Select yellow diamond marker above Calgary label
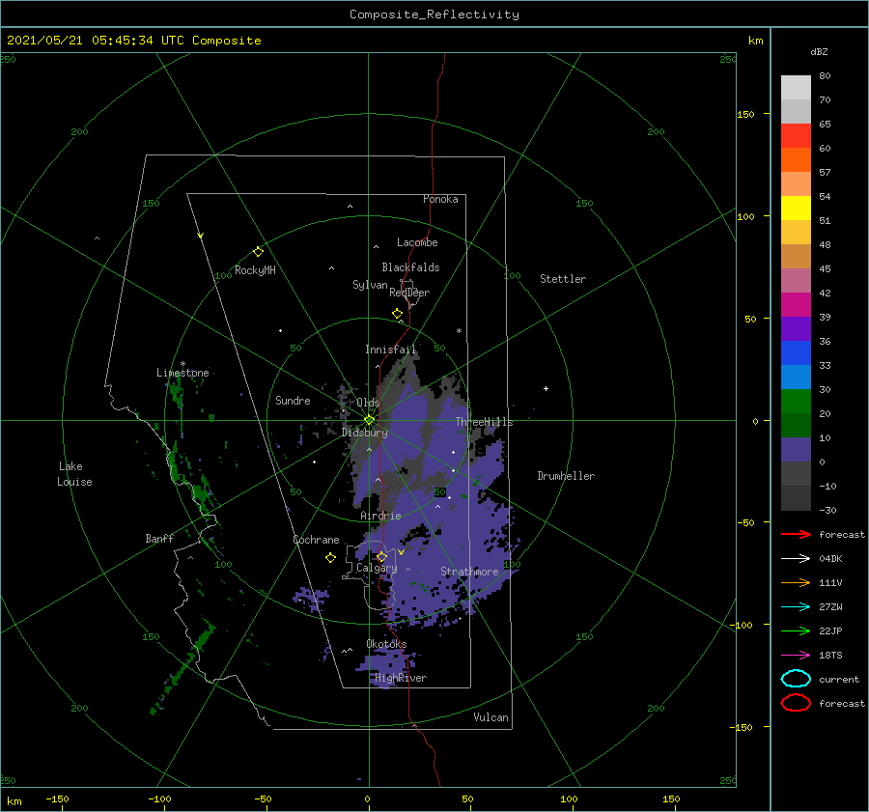 381,556
